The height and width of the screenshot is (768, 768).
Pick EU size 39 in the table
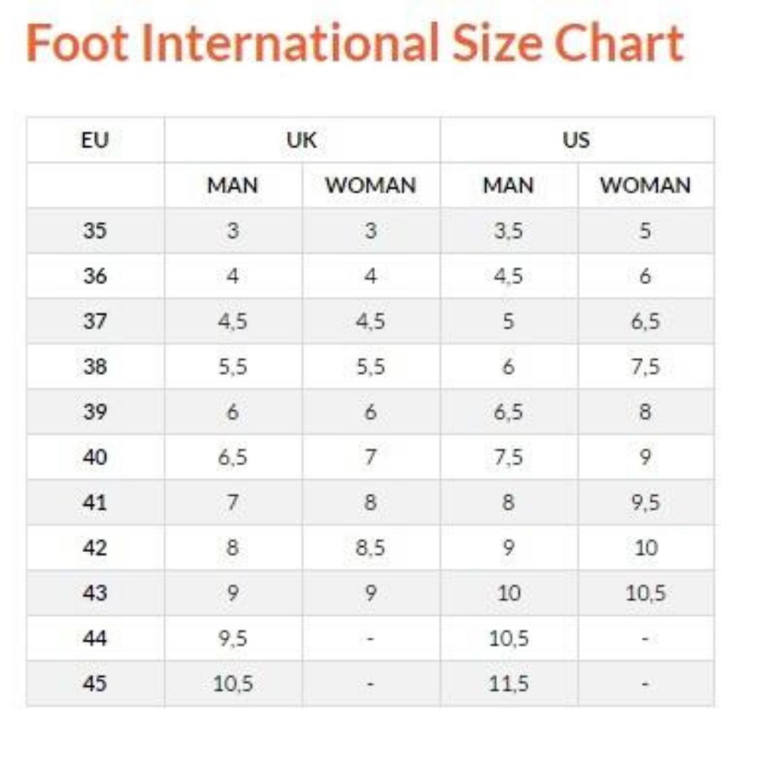click(x=95, y=412)
